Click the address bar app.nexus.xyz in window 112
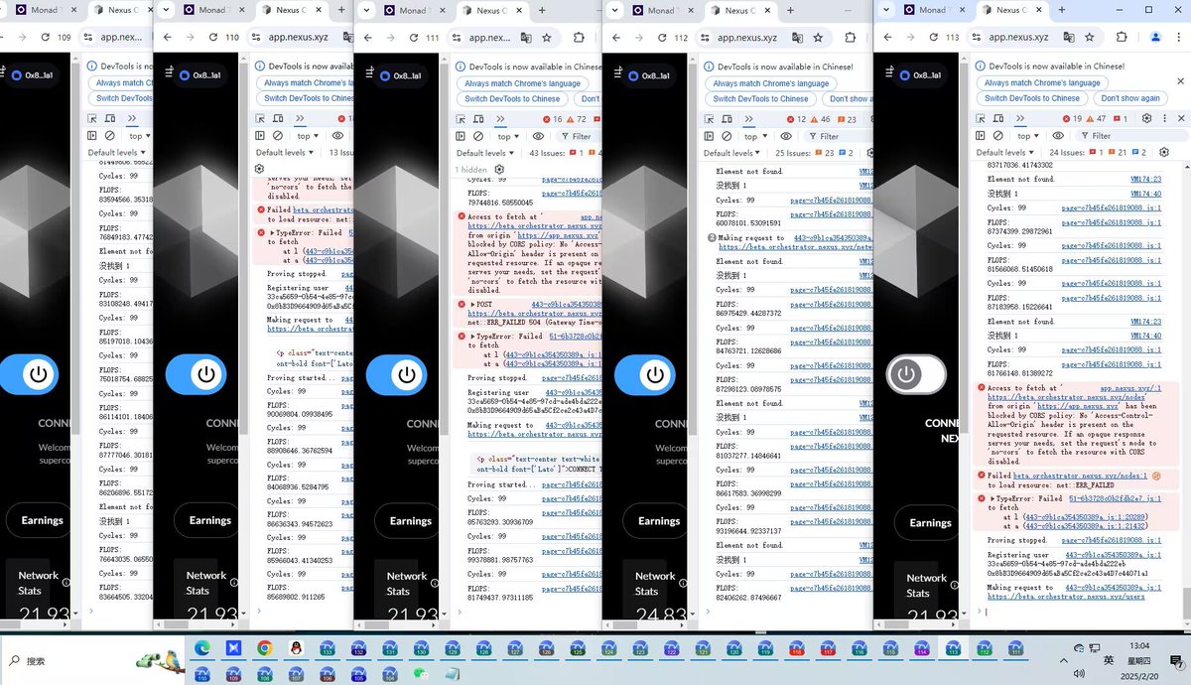Image resolution: width=1191 pixels, height=685 pixels. pyautogui.click(x=747, y=37)
